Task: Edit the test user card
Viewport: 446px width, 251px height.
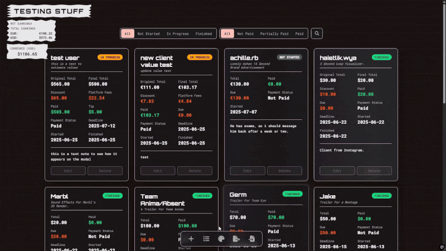Action: [x=68, y=171]
